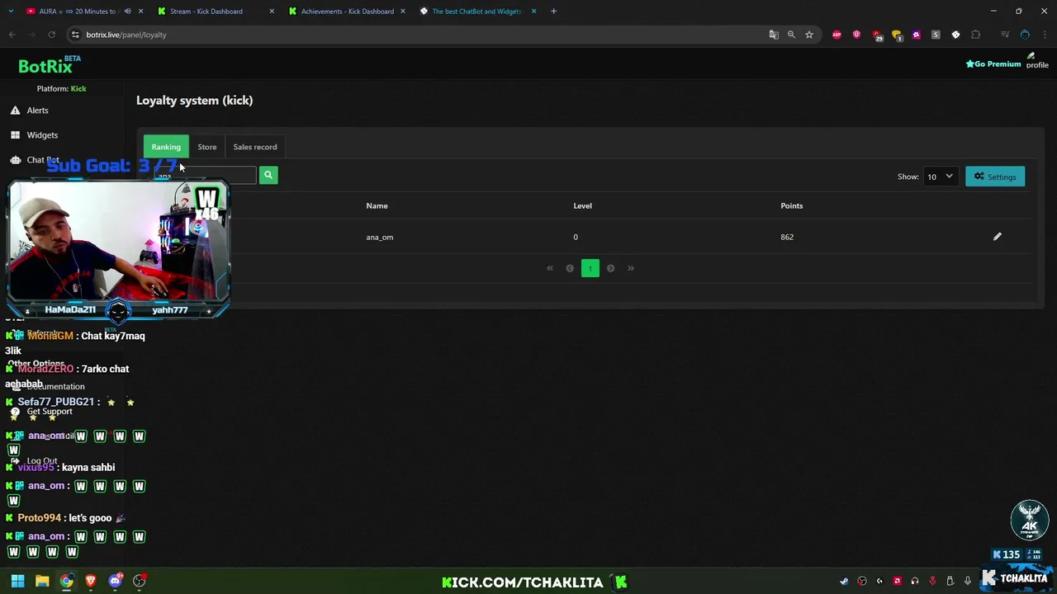Click the Points column header
Screen dimensions: 1057x594
(792, 205)
